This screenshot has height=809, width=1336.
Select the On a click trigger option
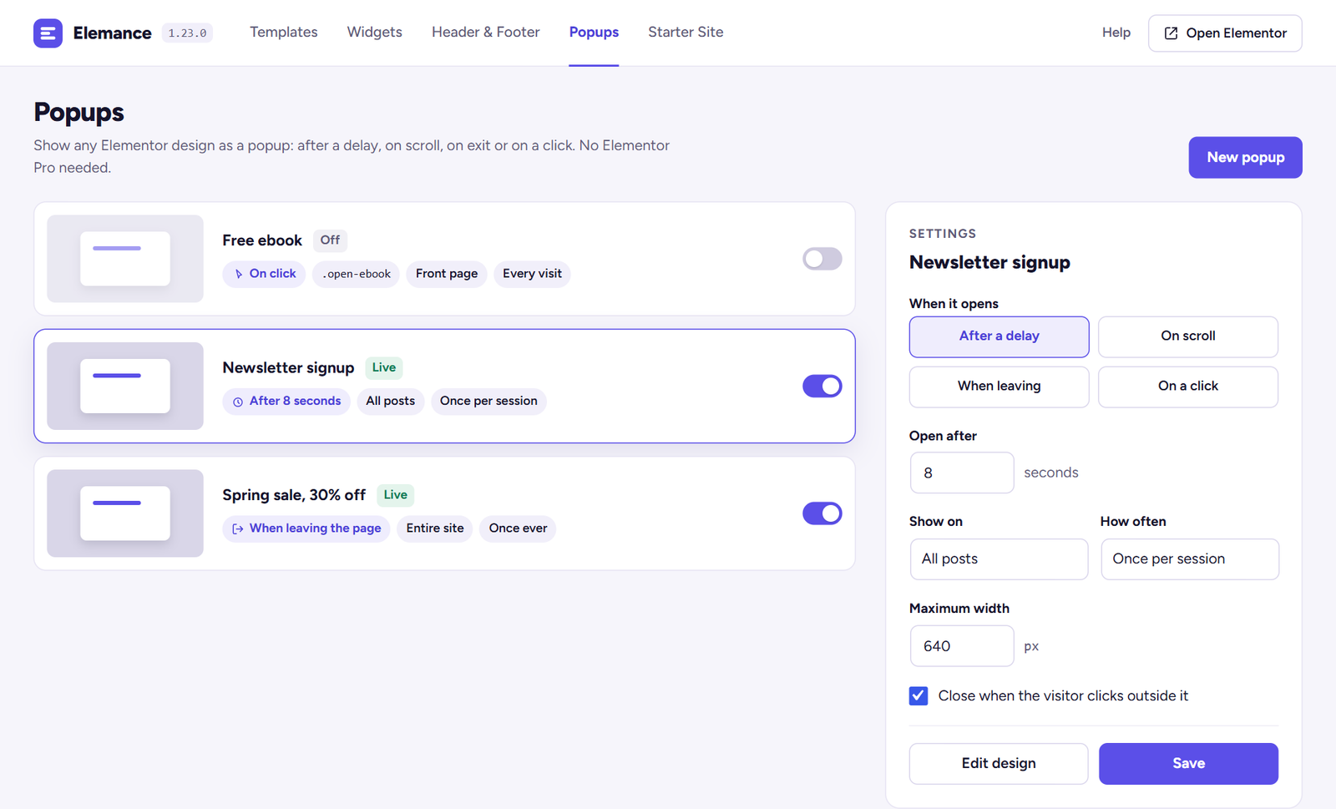tap(1187, 387)
